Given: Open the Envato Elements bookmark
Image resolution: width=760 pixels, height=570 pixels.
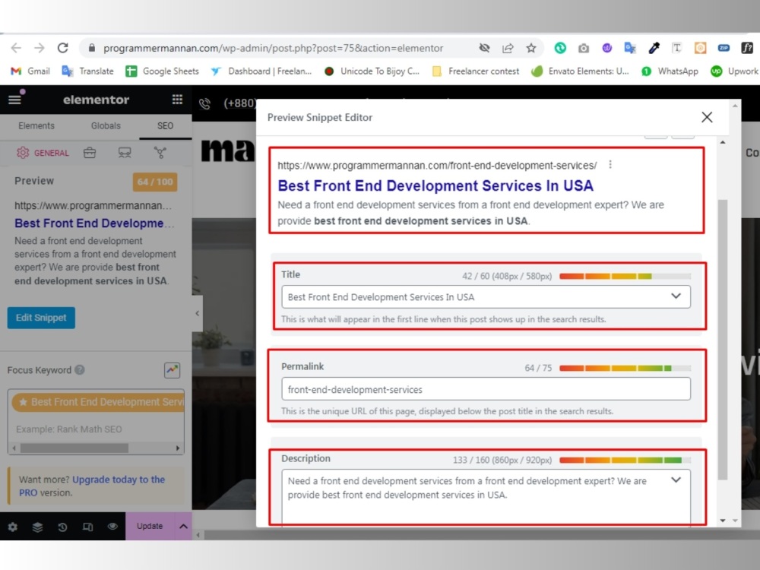Looking at the screenshot, I should point(580,71).
